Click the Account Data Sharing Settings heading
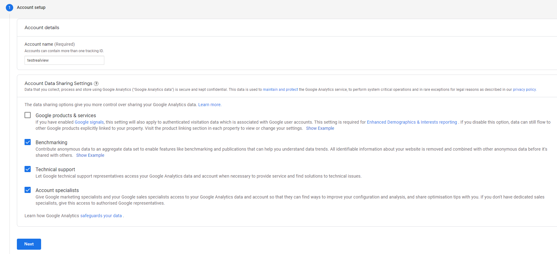The image size is (557, 254). 58,83
